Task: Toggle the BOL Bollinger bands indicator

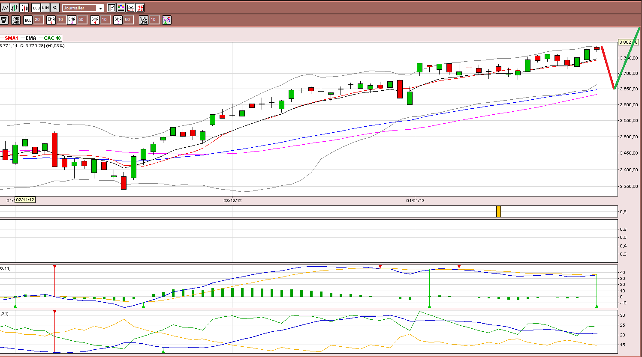Action: pyautogui.click(x=28, y=20)
